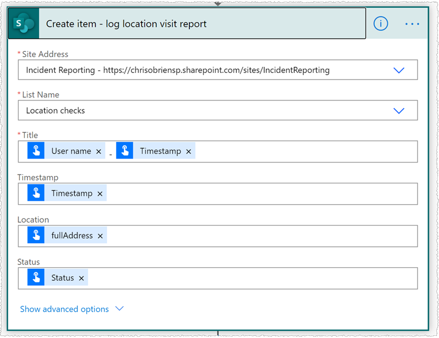This screenshot has width=439, height=338.
Task: Click the dynamic content icon on the fullAddress token
Action: pyautogui.click(x=36, y=235)
